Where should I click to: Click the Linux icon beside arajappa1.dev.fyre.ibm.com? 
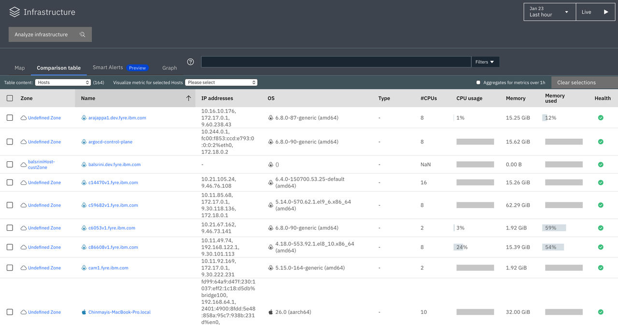[x=84, y=118]
